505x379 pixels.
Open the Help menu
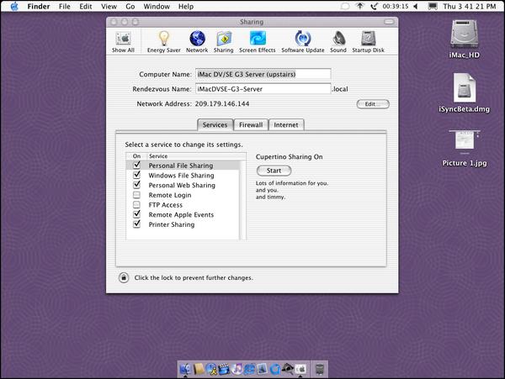(x=186, y=7)
